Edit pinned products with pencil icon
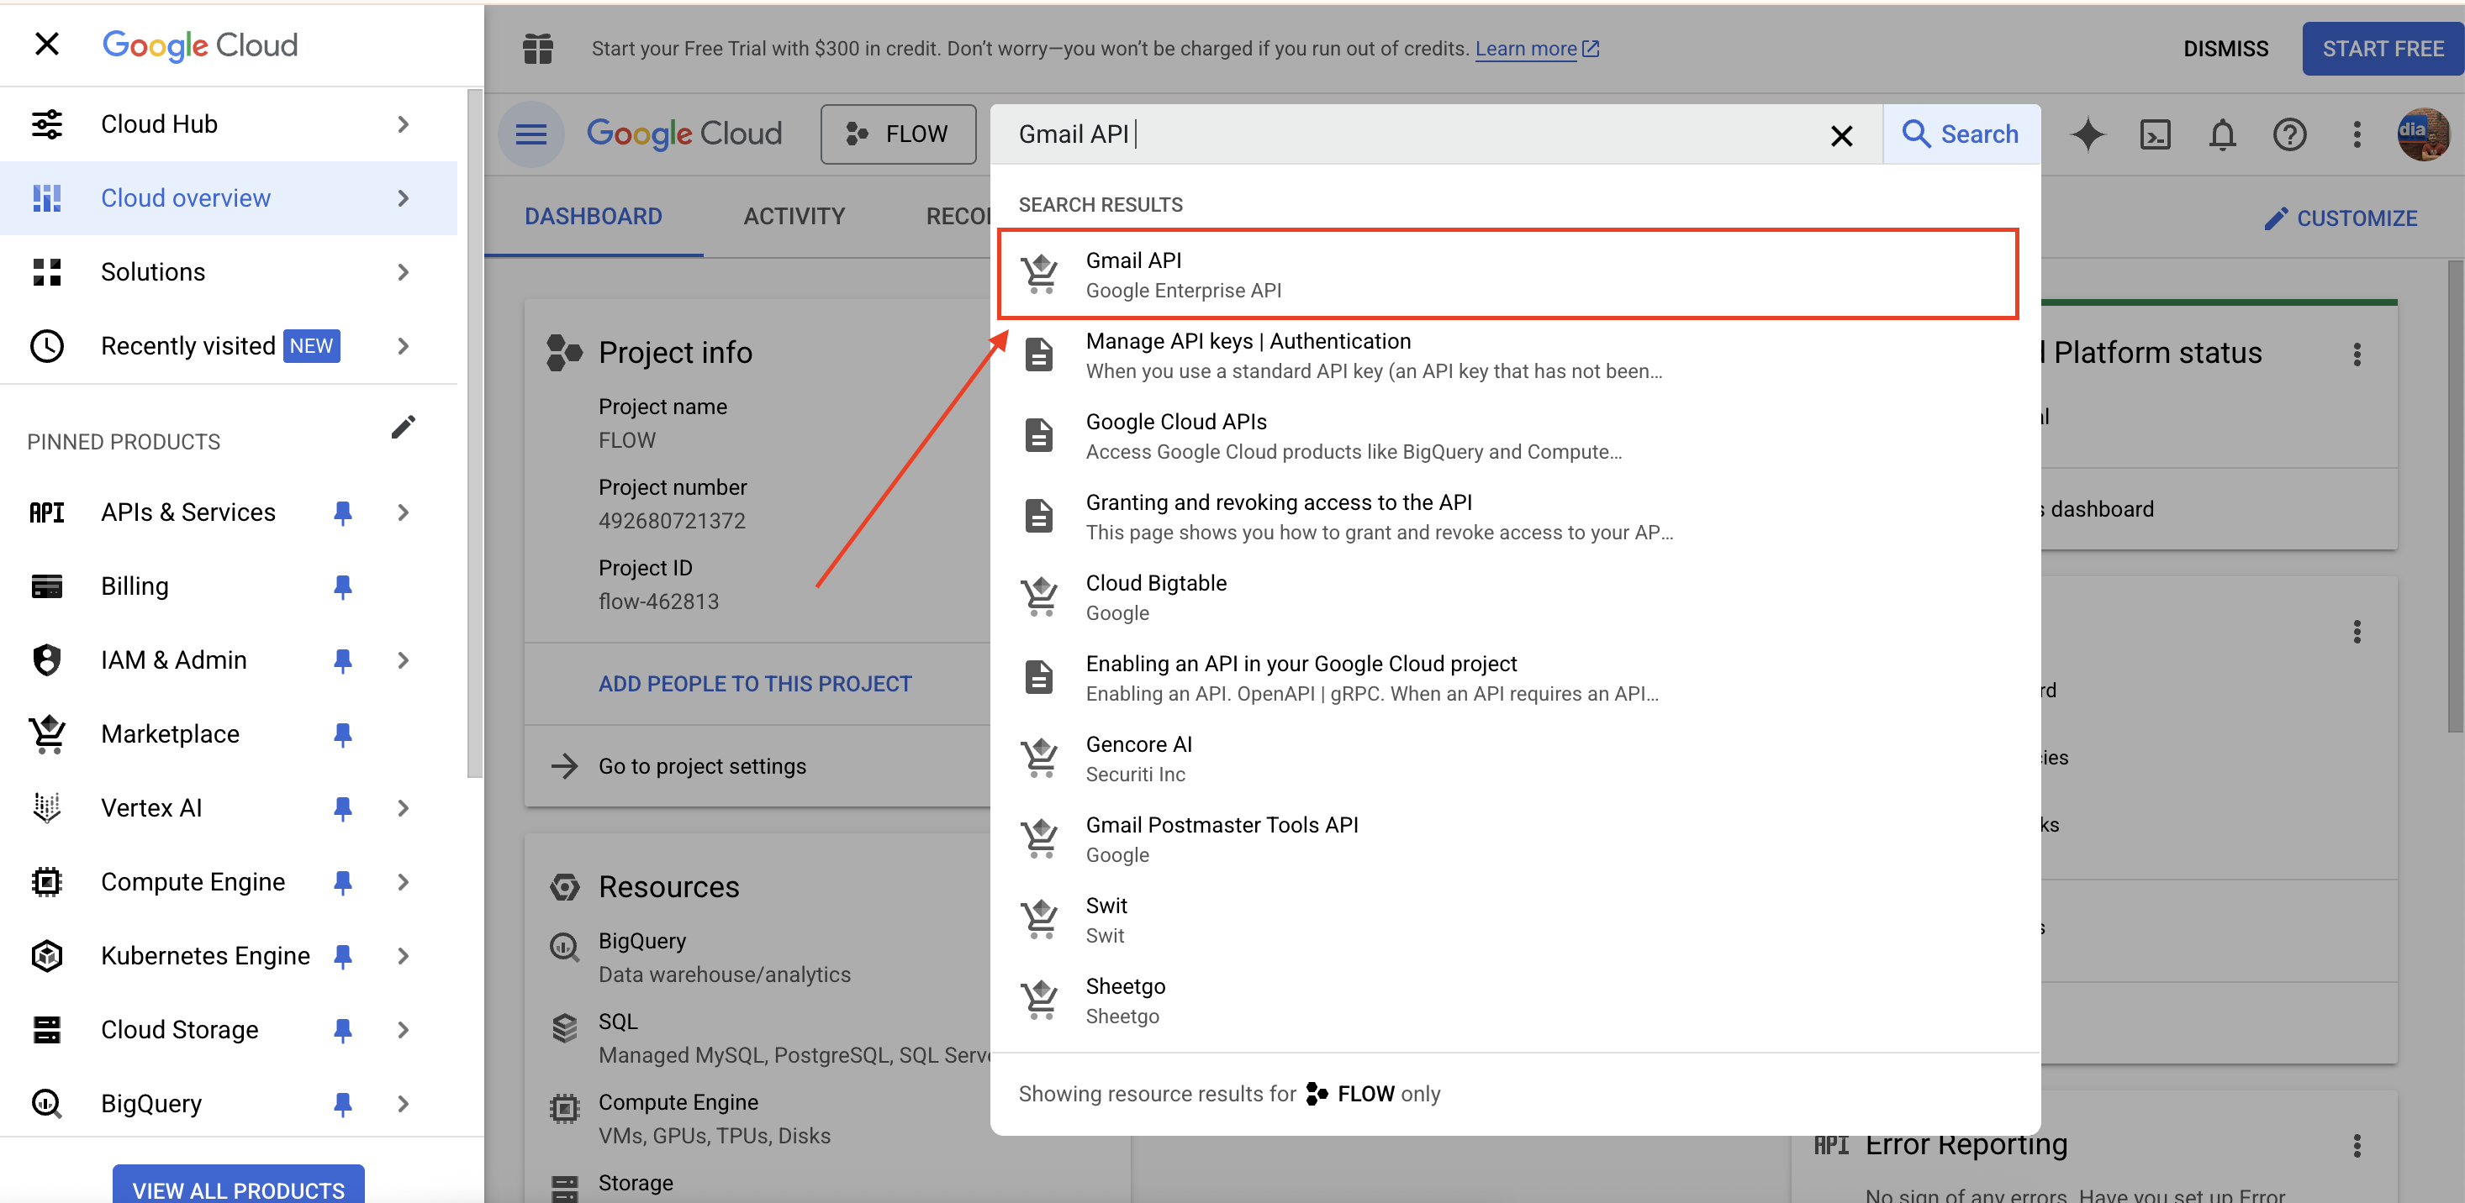The height and width of the screenshot is (1203, 2465). 403,428
